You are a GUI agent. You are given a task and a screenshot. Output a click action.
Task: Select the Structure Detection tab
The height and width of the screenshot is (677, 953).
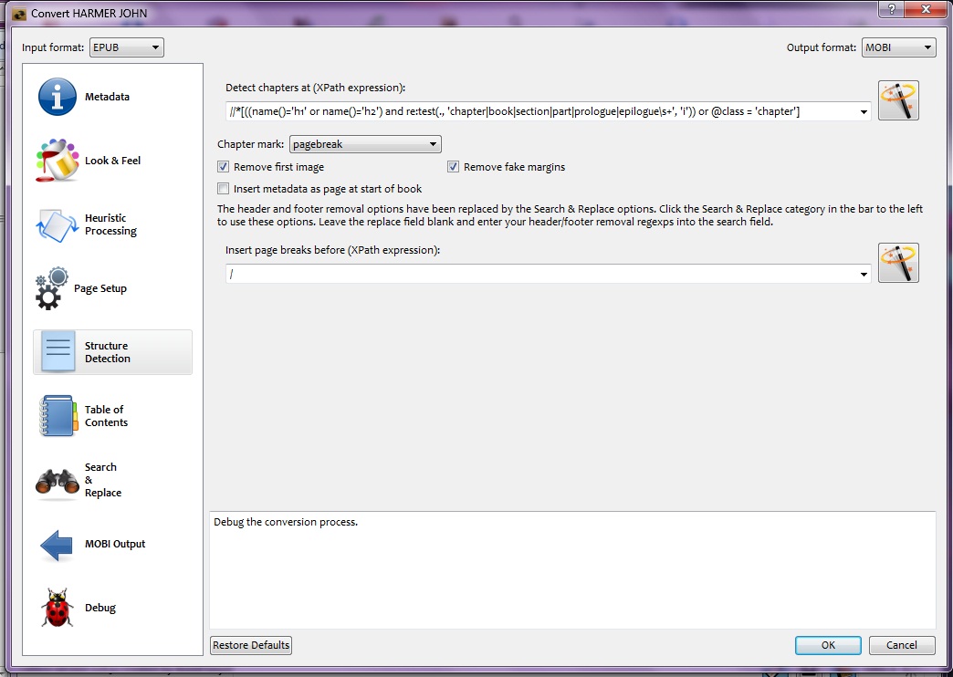pos(112,352)
